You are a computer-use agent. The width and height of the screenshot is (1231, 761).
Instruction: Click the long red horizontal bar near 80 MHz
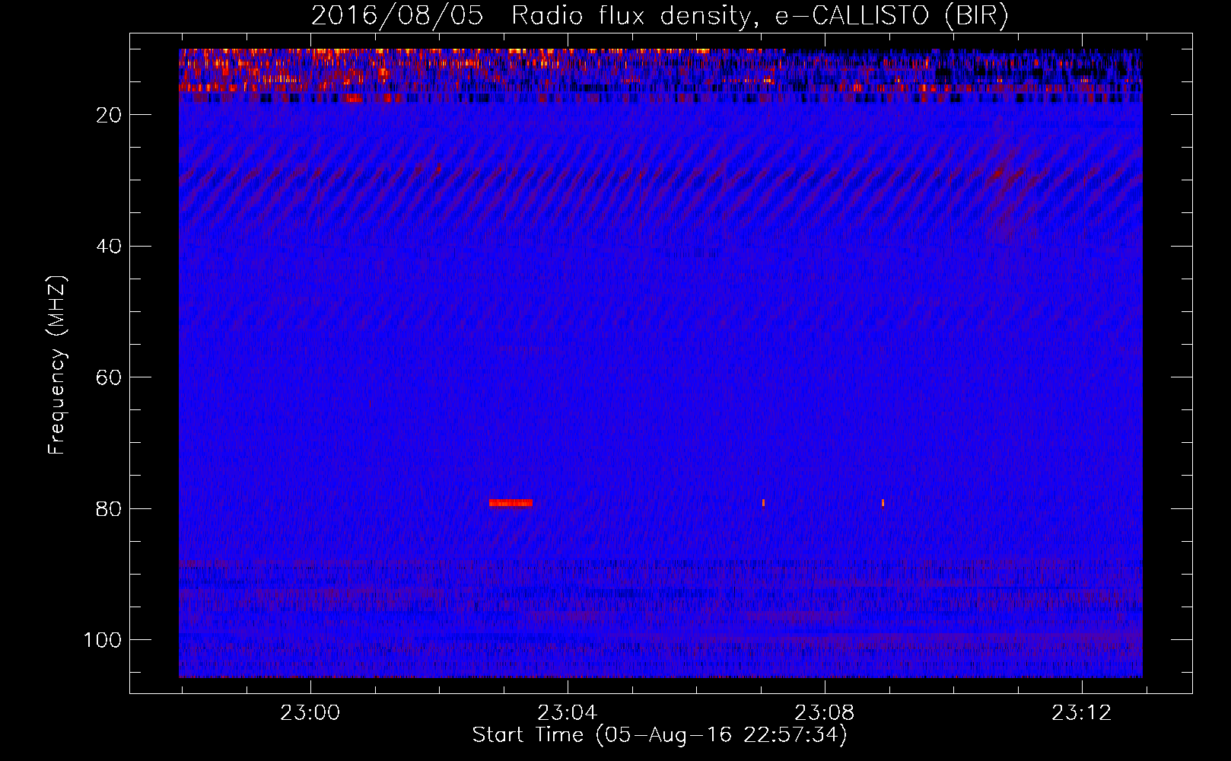tap(511, 503)
